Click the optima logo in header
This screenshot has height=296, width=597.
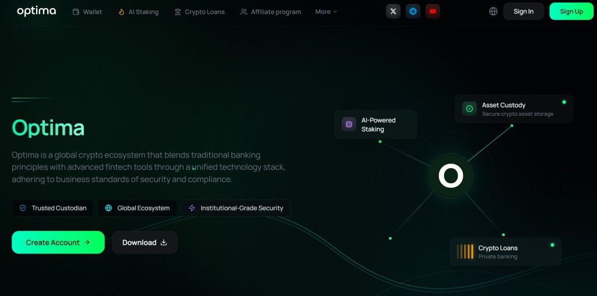coord(37,12)
